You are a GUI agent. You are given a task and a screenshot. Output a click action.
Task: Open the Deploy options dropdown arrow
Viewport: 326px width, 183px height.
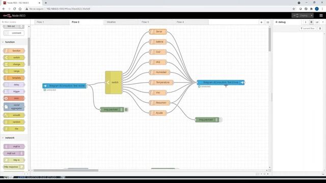point(311,16)
